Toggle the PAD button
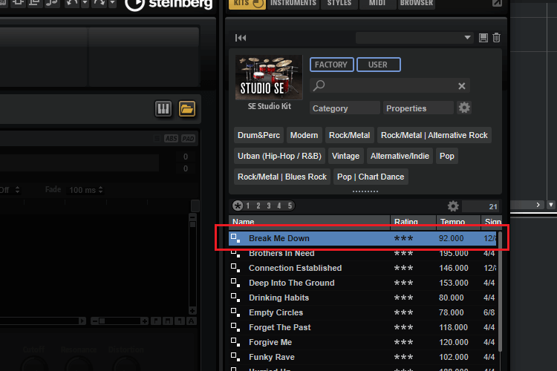The height and width of the screenshot is (371, 557). [x=188, y=139]
